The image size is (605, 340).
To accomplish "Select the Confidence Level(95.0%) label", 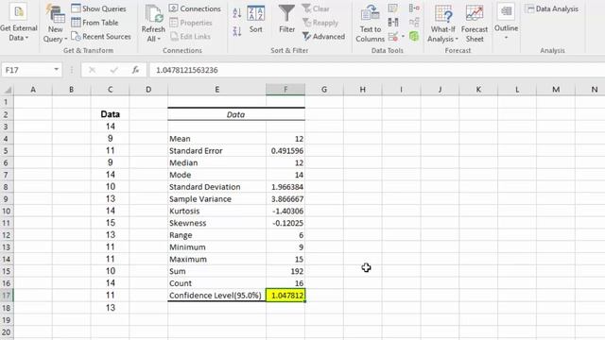I will tap(216, 296).
